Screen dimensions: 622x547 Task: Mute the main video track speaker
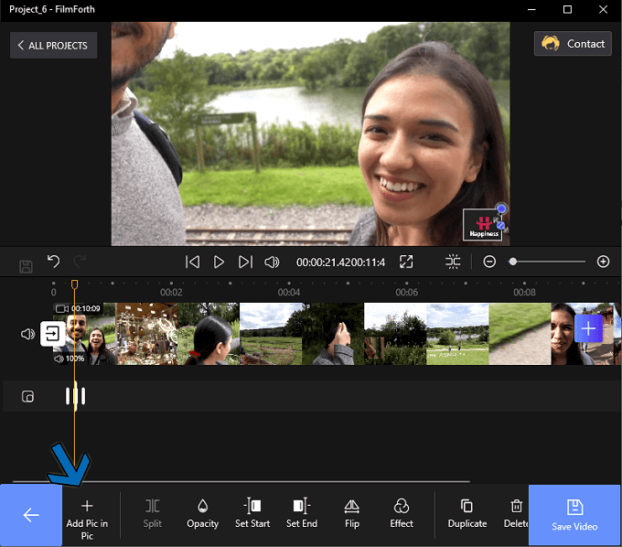(27, 335)
